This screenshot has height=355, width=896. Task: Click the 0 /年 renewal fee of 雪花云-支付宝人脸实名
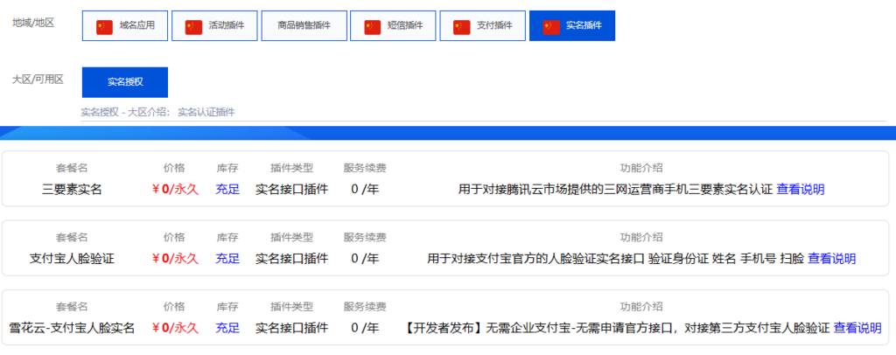pos(365,328)
